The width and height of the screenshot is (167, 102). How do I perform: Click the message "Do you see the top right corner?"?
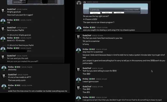(x=96, y=16)
